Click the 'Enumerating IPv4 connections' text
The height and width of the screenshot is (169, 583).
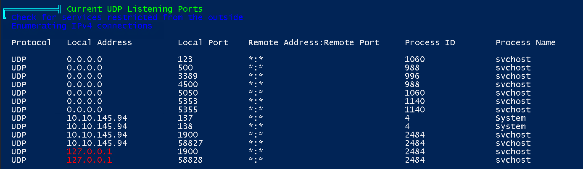coord(82,26)
